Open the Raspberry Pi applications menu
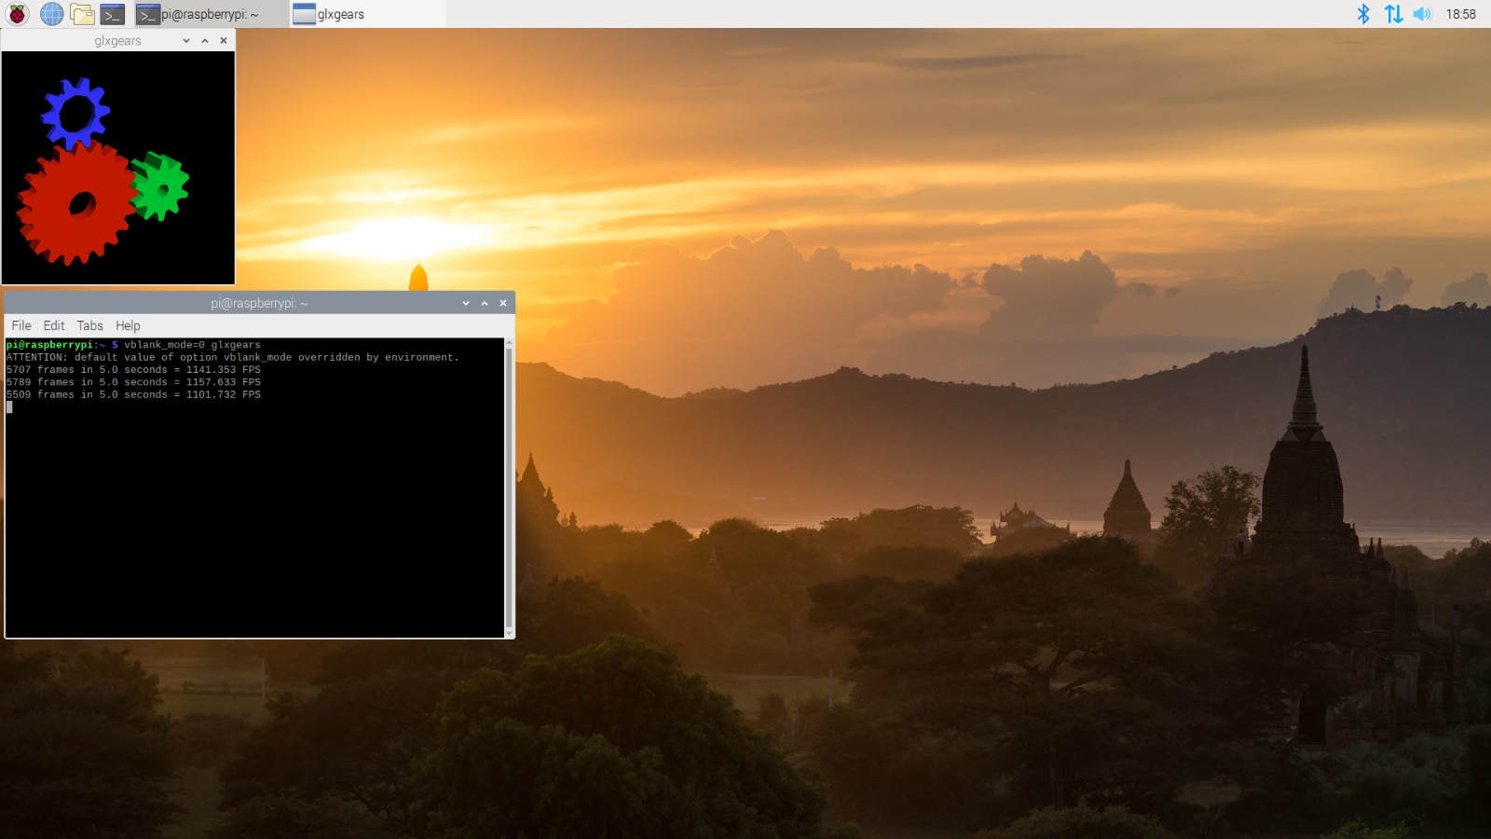The height and width of the screenshot is (839, 1491). click(x=17, y=14)
